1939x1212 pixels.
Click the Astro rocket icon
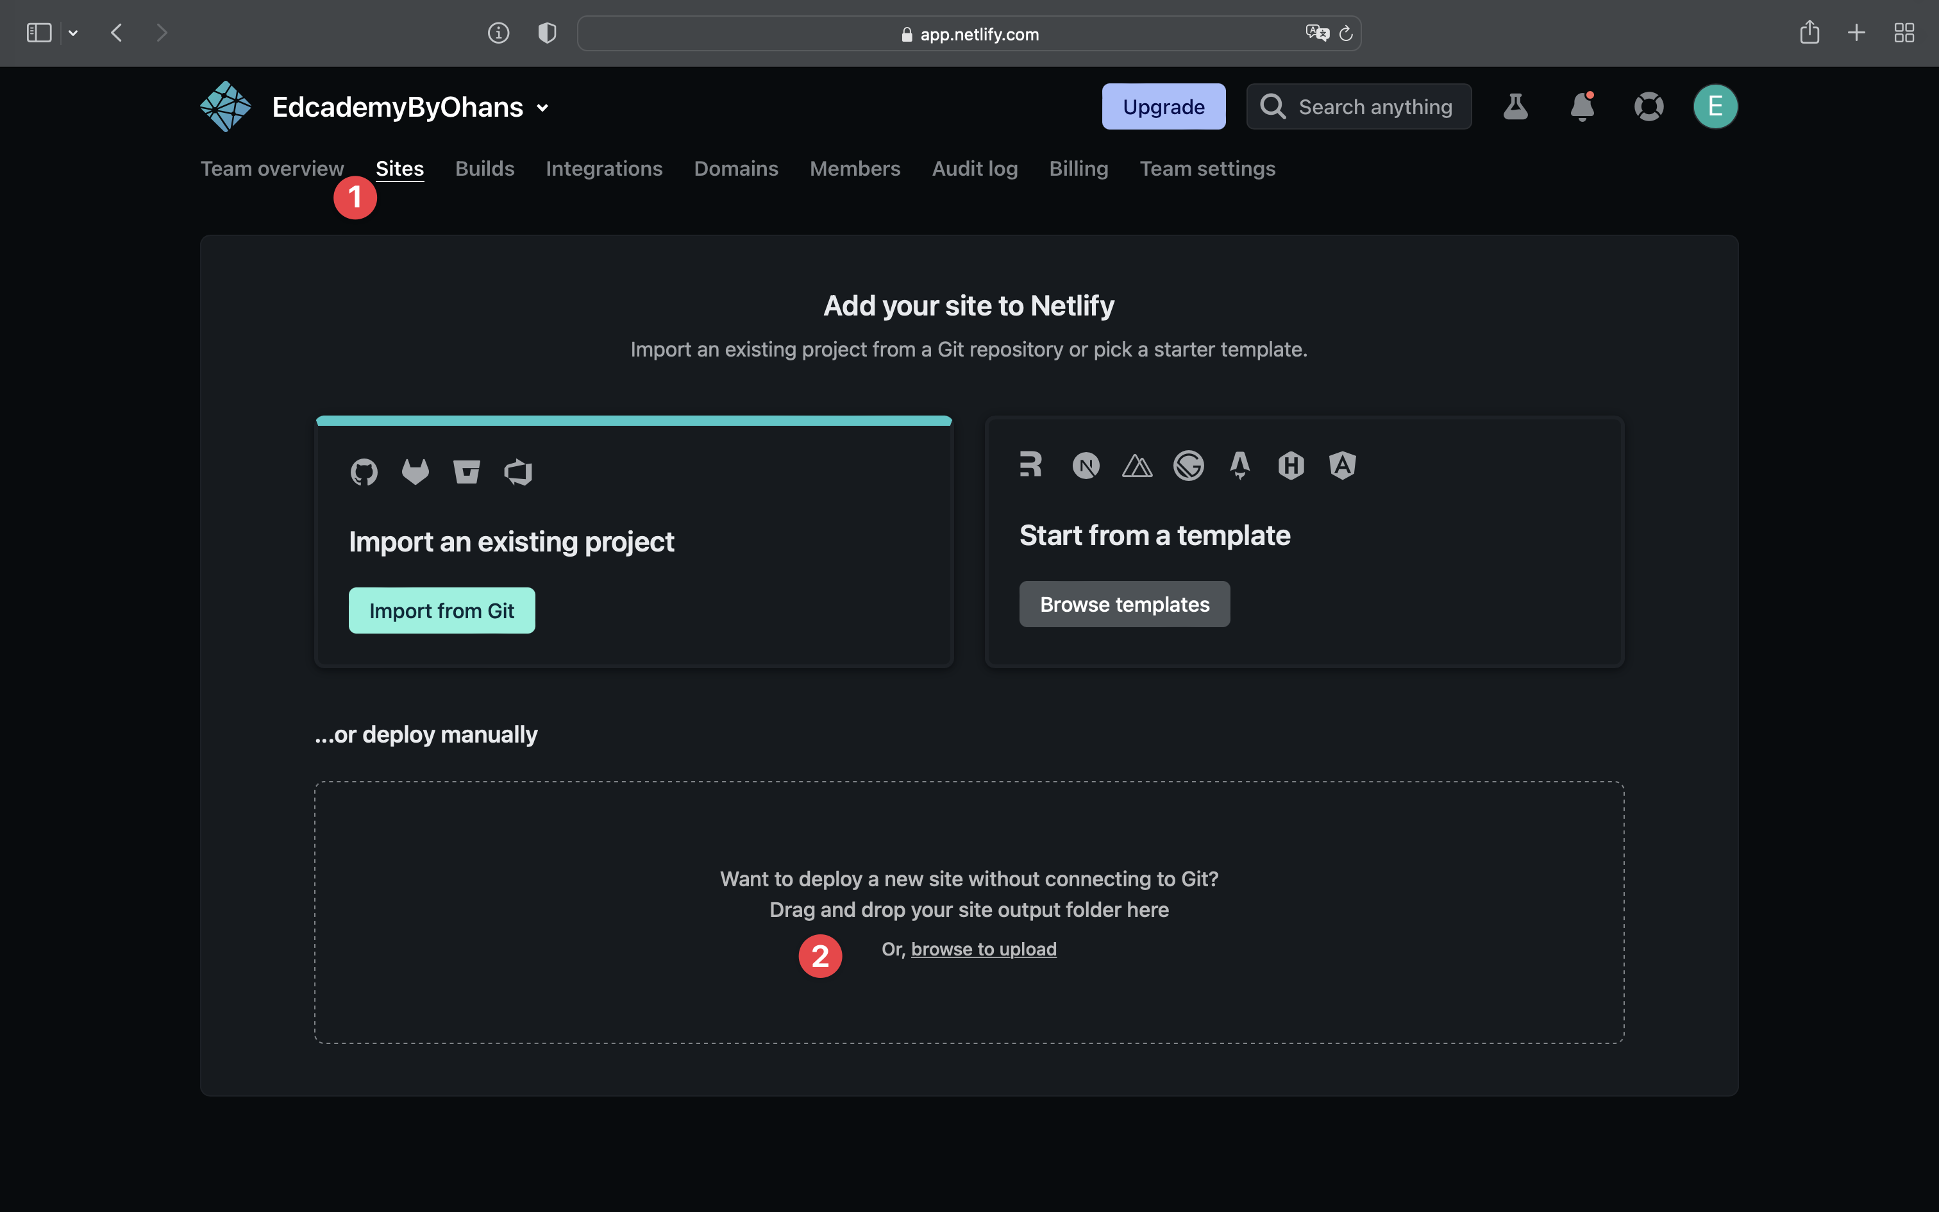(1239, 465)
